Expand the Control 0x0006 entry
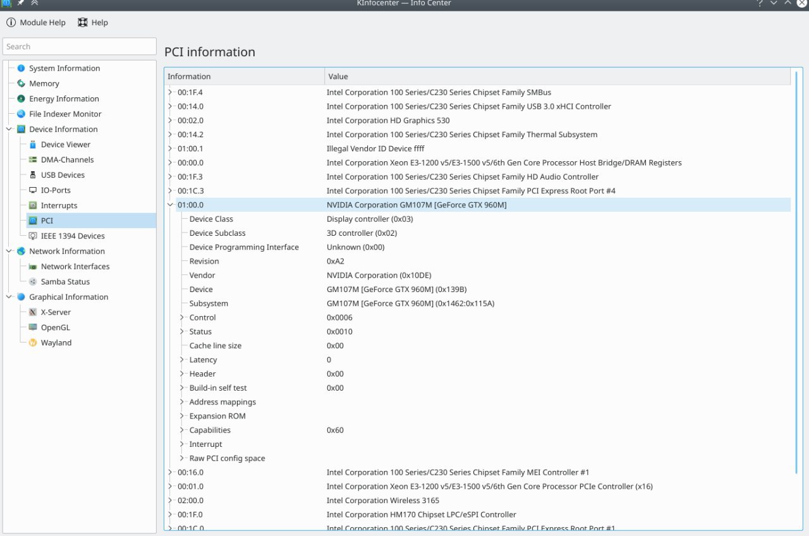Viewport: 809px width, 536px height. pos(182,317)
